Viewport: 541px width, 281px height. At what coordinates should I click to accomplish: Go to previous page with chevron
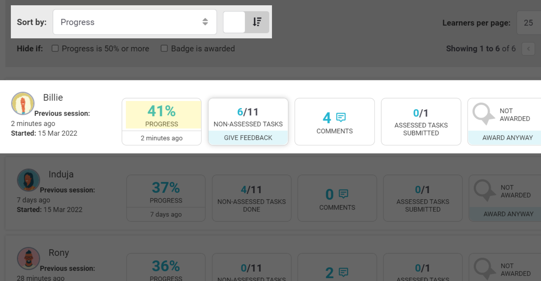[x=528, y=49]
